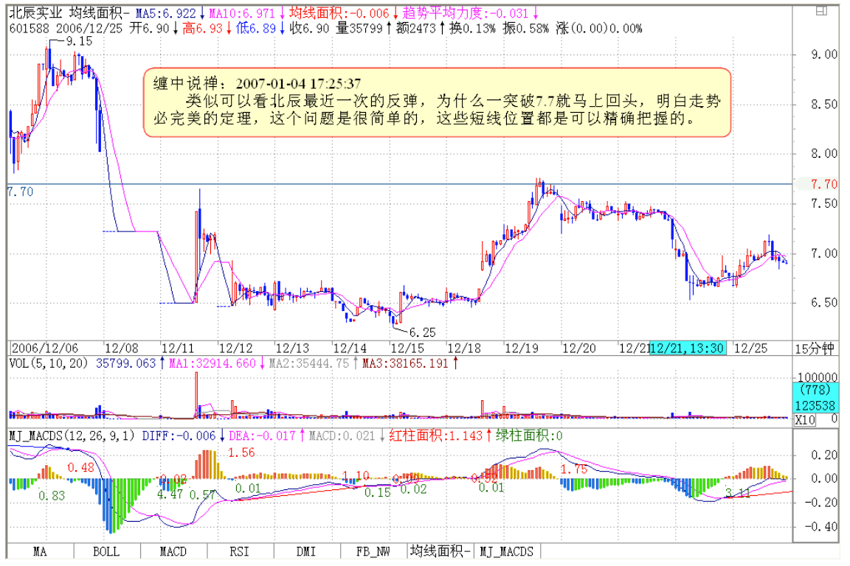Click the DEA:-0.017 value
This screenshot has width=850, height=566.
tap(263, 436)
